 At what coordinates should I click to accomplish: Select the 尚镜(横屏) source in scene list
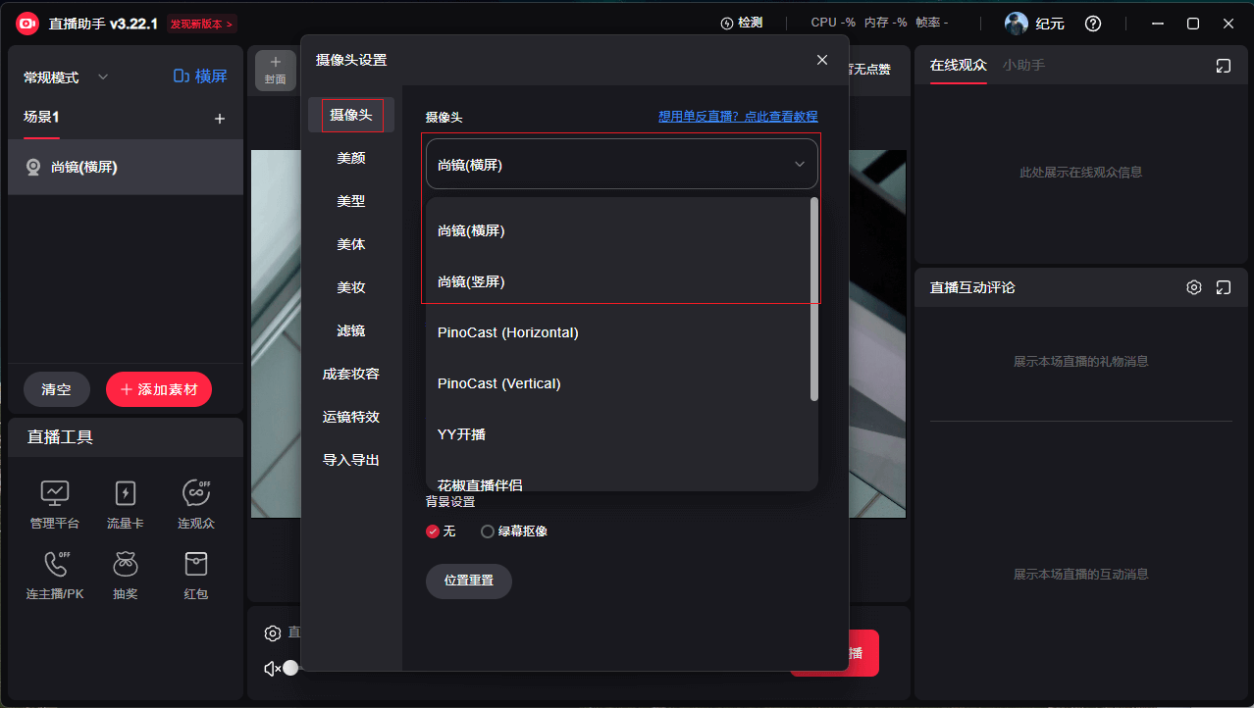[126, 167]
